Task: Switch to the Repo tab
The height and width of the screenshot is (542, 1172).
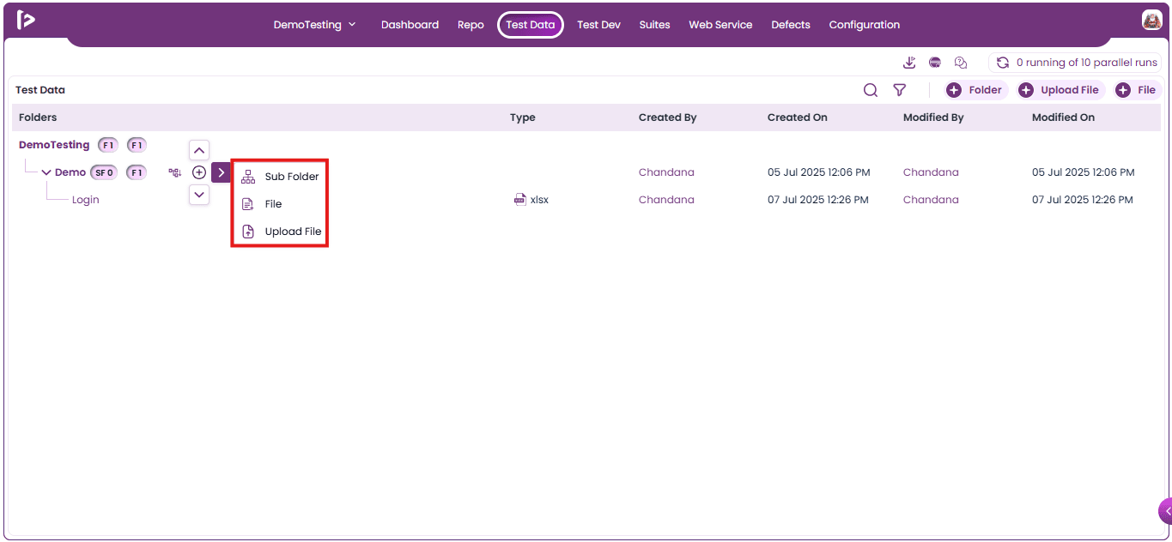Action: [471, 25]
